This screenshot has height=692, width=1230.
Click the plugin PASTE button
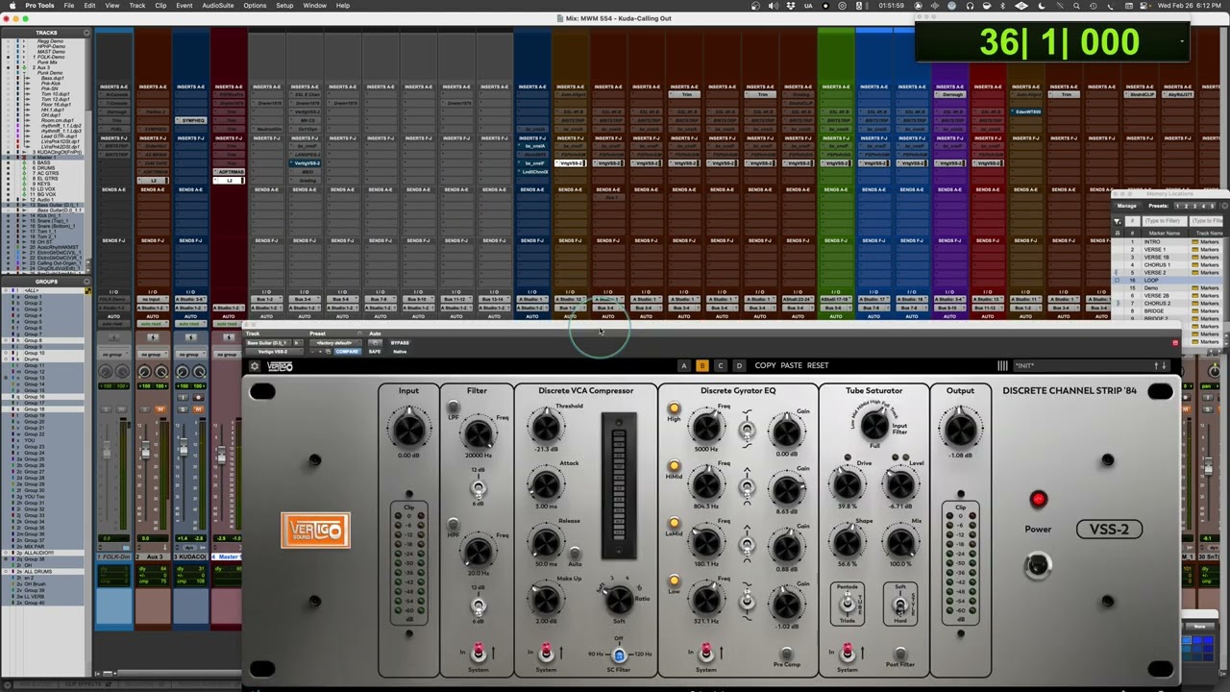click(x=791, y=365)
